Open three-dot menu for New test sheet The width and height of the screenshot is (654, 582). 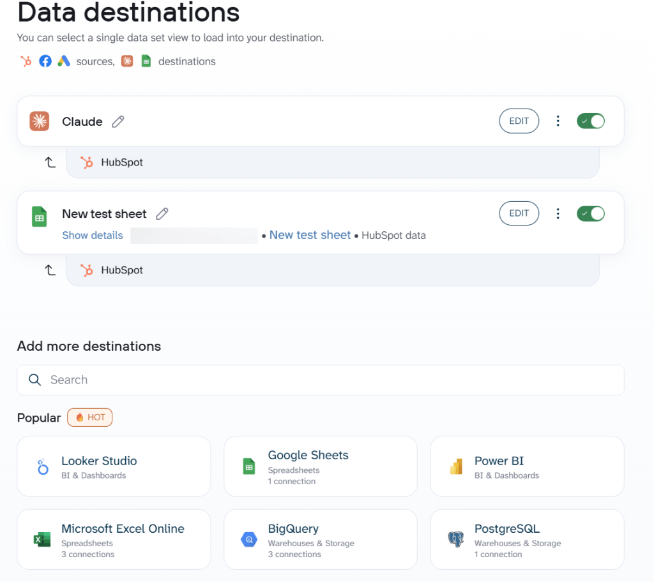558,213
